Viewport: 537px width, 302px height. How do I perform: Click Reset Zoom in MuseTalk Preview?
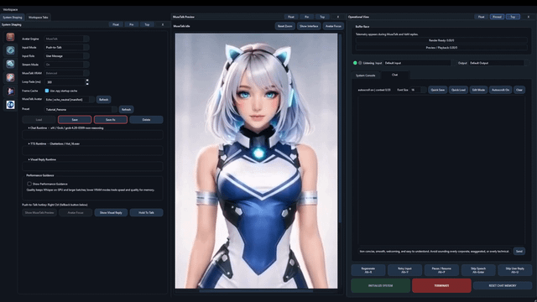point(285,26)
